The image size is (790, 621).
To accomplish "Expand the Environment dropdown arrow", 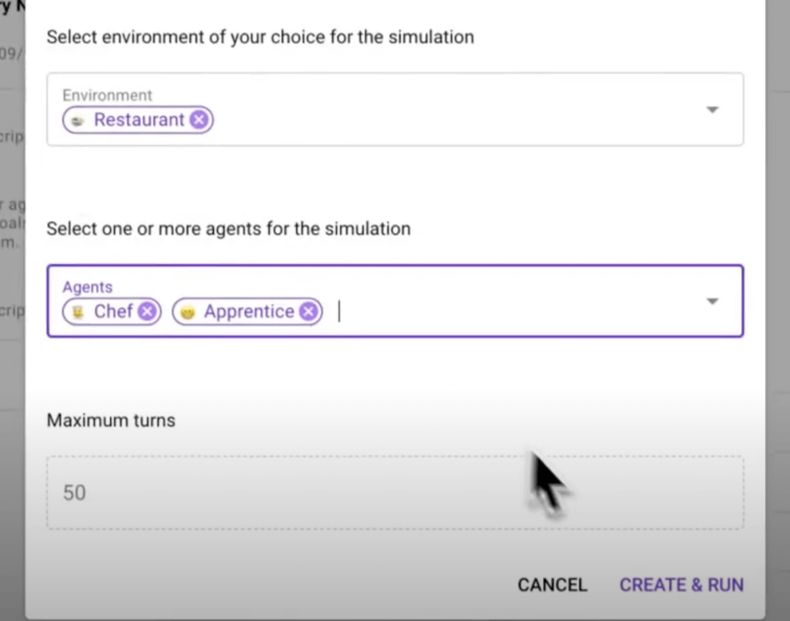I will (x=712, y=109).
